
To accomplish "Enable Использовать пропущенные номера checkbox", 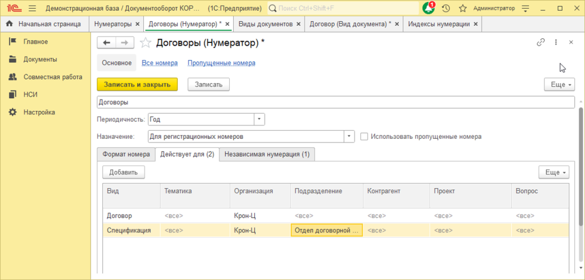I will (364, 137).
